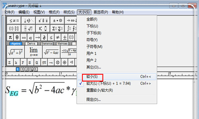
Task: Insert the left triangle symbol
Action: (71, 62)
